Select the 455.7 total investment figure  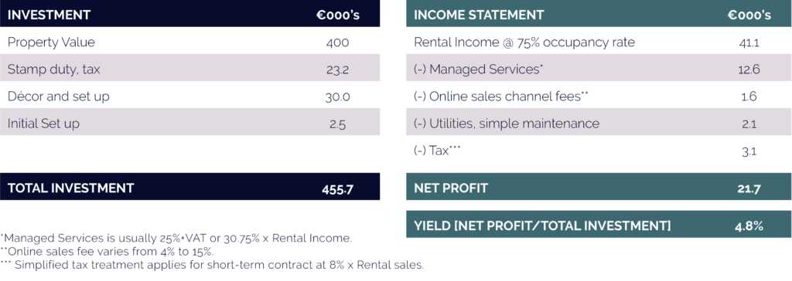click(x=337, y=189)
